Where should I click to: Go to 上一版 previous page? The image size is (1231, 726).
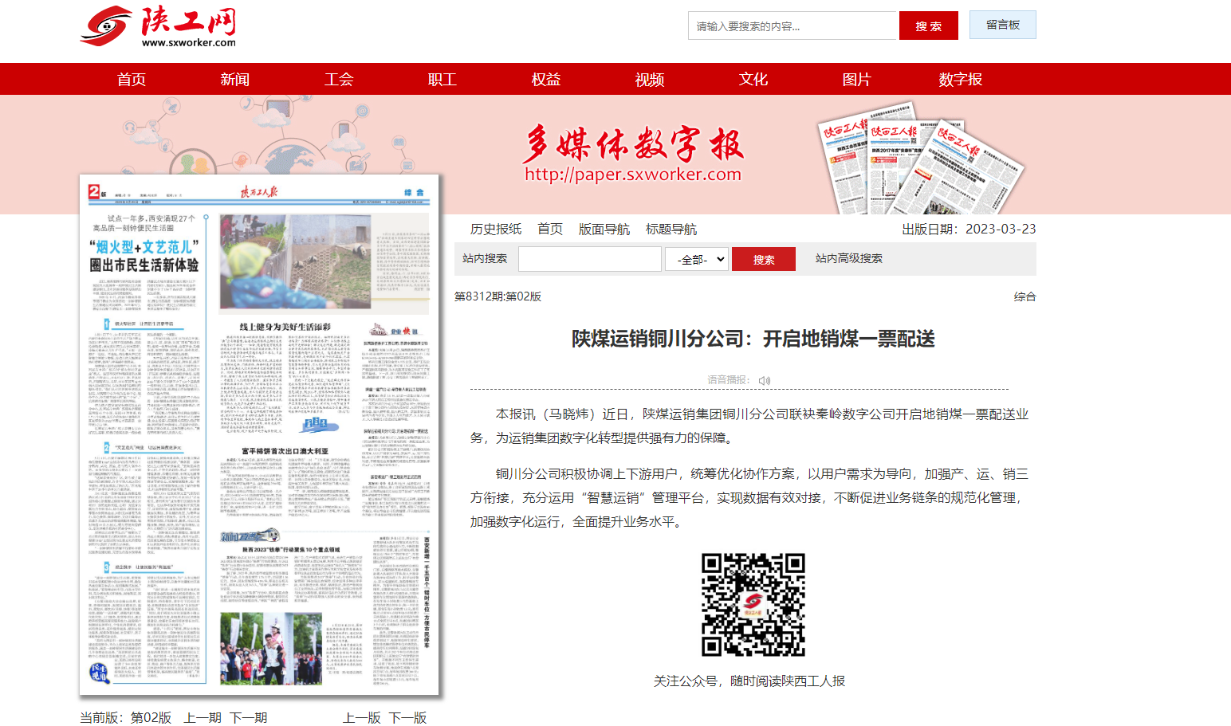pyautogui.click(x=362, y=717)
